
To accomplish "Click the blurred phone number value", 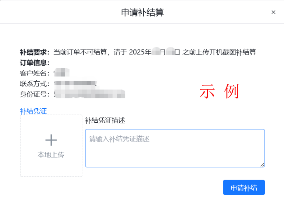I will point(75,83).
